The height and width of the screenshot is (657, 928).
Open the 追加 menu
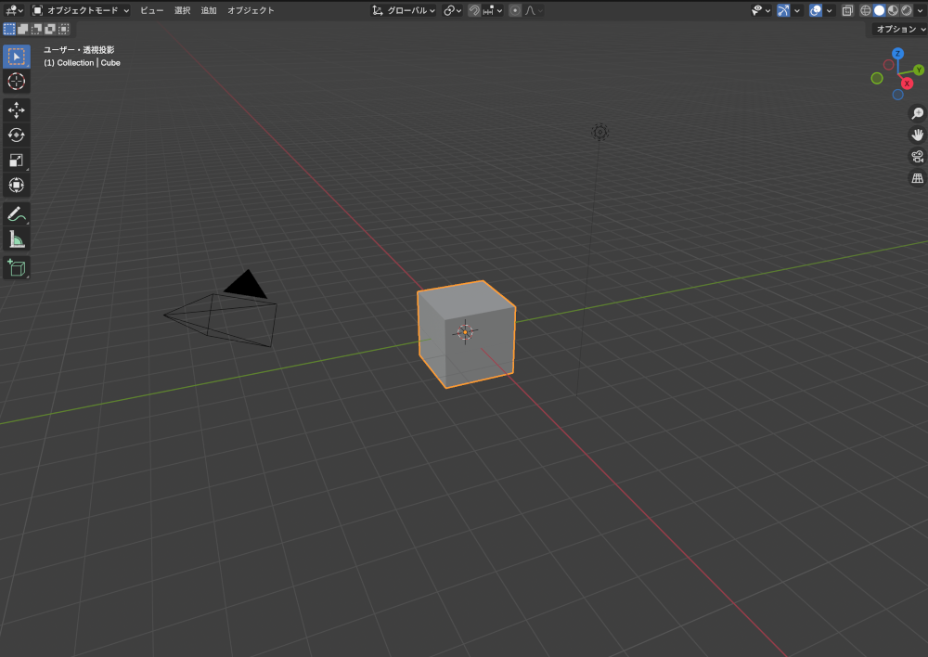point(208,10)
